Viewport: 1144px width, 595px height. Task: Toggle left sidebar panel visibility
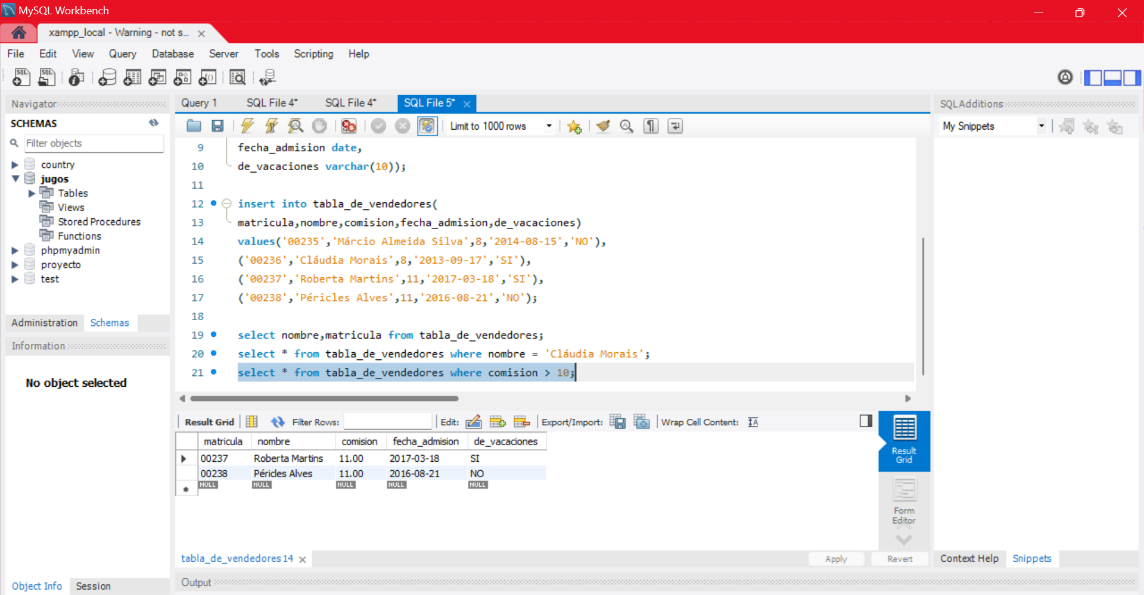pos(1093,77)
